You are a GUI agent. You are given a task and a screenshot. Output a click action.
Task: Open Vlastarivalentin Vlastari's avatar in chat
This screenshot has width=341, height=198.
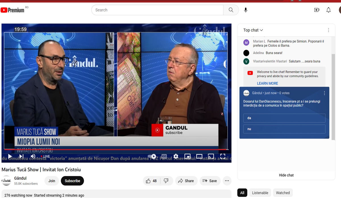246,61
